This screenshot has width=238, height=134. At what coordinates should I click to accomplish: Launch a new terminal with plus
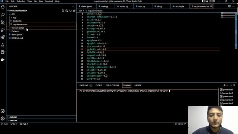pyautogui.click(x=224, y=85)
